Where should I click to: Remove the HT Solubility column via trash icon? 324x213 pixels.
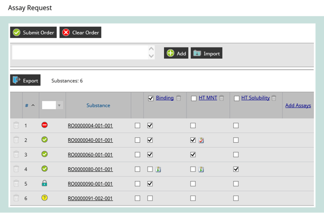coord(274,98)
